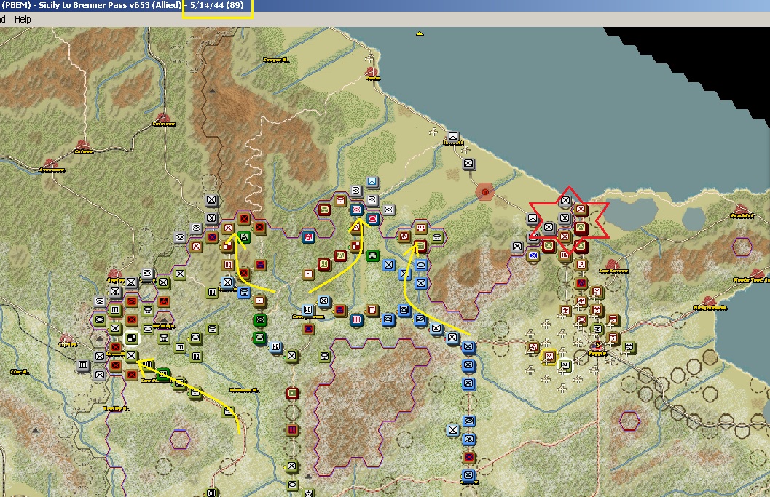The image size is (770, 497).
Task: Select the blue counter with the red oval armor symbol
Action: click(x=373, y=218)
